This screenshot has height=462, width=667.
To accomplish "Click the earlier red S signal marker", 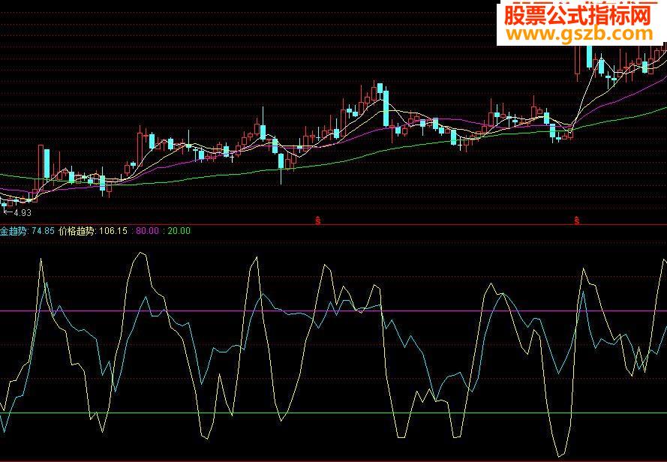I will 318,220.
